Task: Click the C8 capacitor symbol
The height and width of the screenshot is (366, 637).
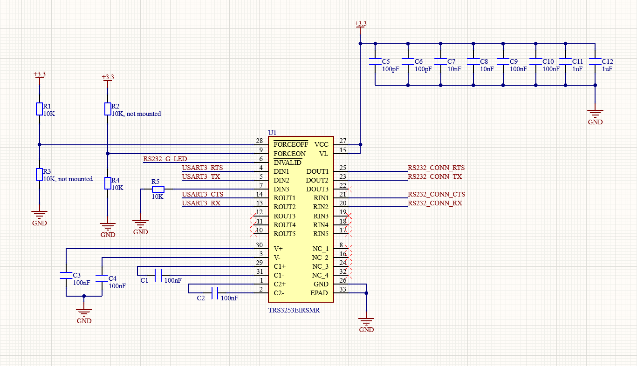Action: point(473,61)
